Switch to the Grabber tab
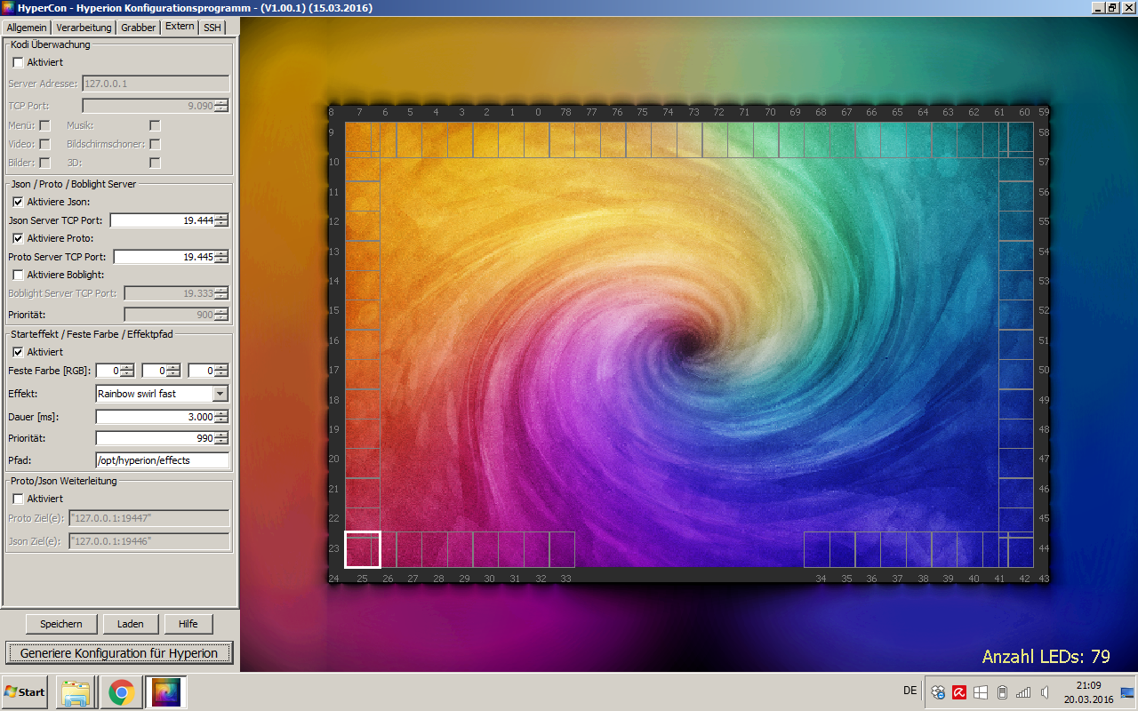Screen dimensions: 1138x711 [138, 28]
